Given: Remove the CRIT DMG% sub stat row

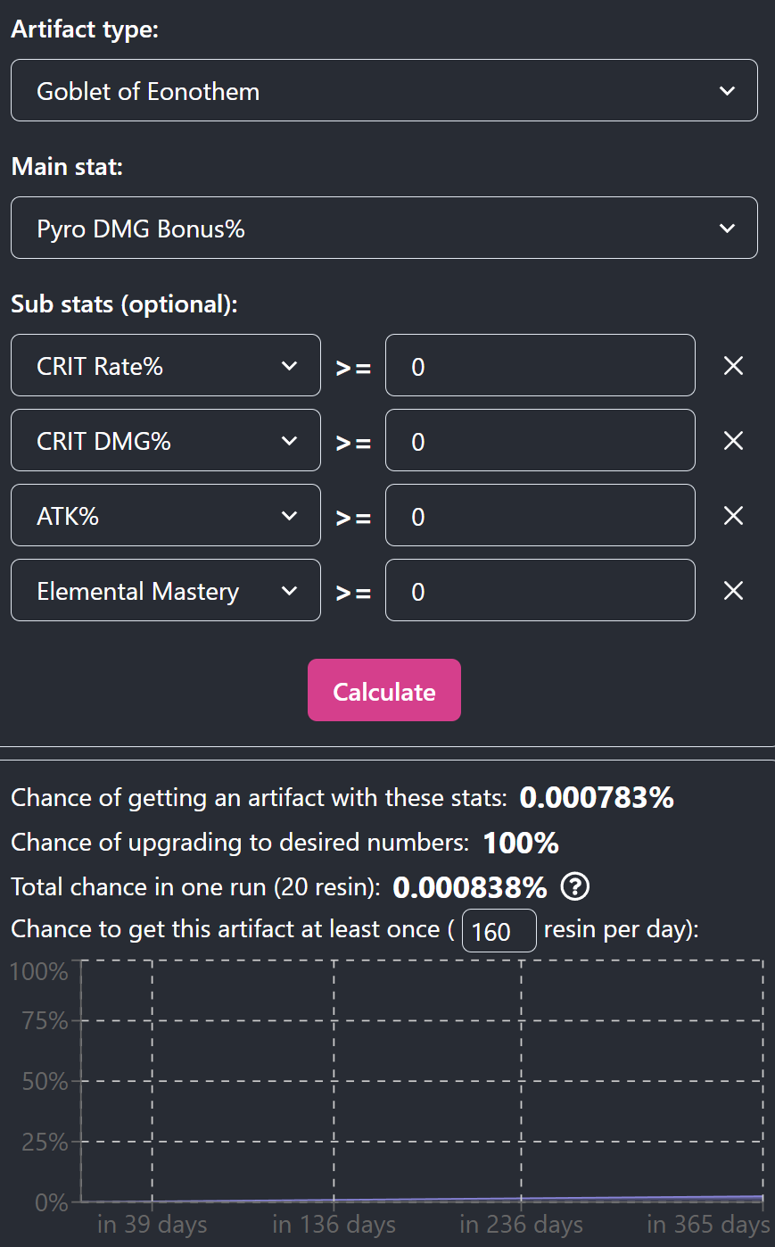Looking at the screenshot, I should [x=733, y=441].
